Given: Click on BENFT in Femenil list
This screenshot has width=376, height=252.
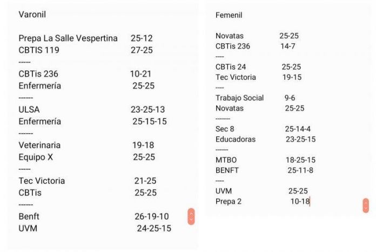Looking at the screenshot, I should click(227, 171).
